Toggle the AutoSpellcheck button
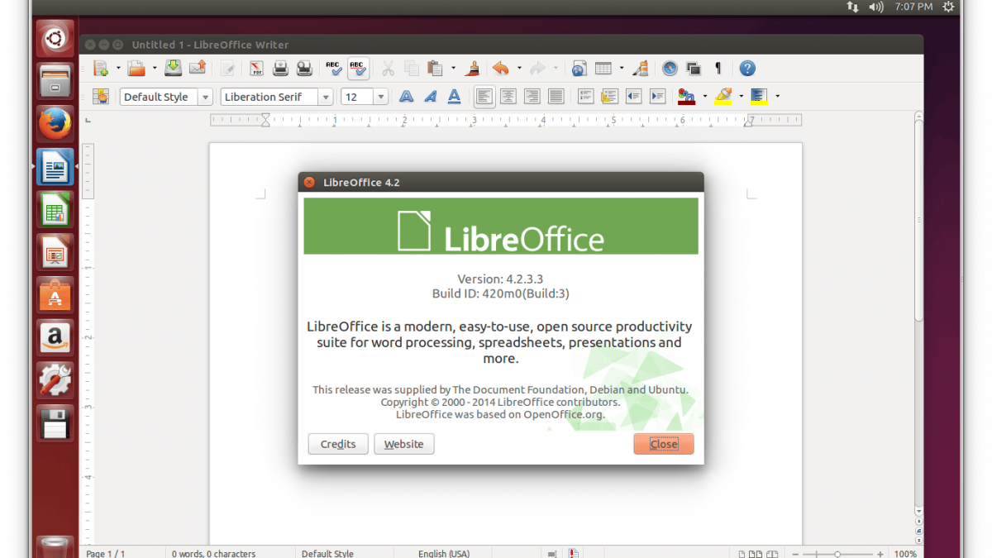Viewport: 992px width, 558px height. tap(357, 69)
